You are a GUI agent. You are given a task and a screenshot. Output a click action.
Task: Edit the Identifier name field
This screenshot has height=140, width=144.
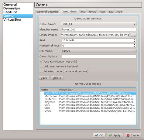click(99, 29)
